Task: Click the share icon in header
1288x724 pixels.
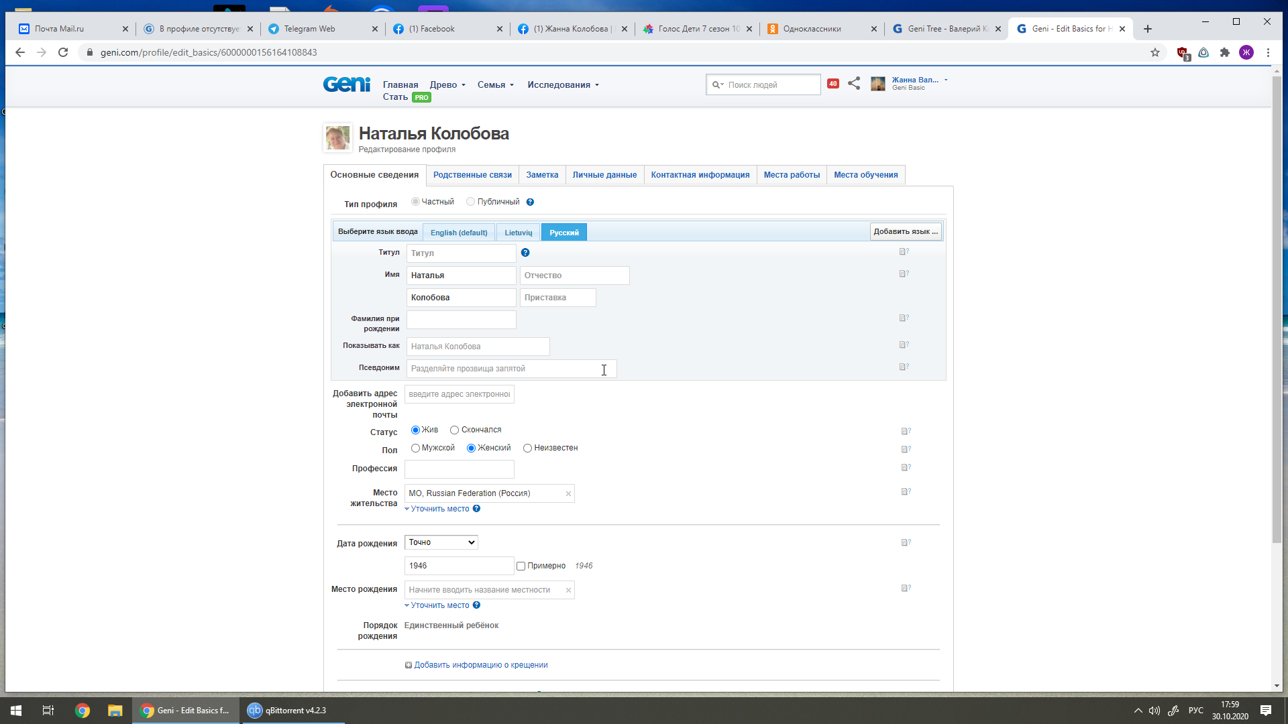Action: (x=854, y=84)
